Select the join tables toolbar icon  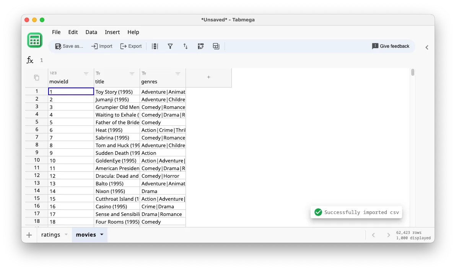point(216,46)
